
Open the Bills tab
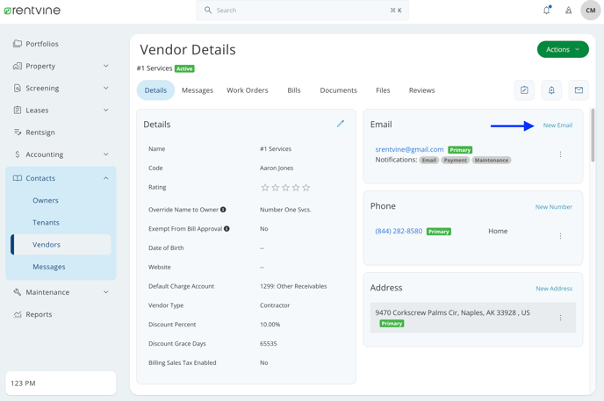294,90
